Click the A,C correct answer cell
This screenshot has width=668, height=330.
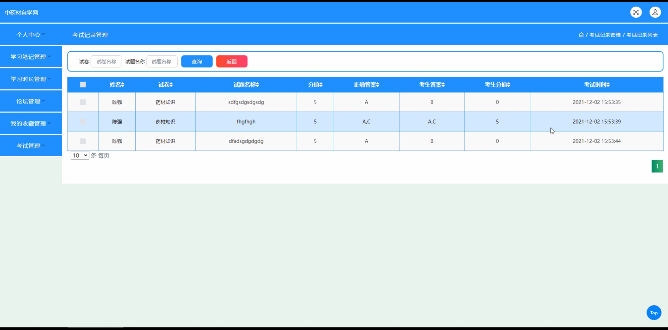coord(366,122)
